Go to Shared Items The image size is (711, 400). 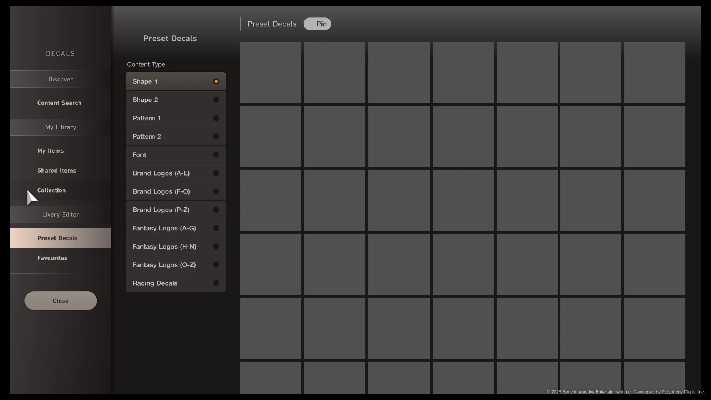point(61,170)
